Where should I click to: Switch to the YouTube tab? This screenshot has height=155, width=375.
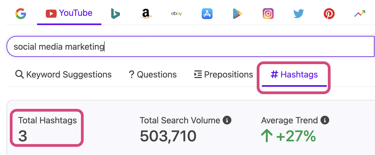pyautogui.click(x=69, y=13)
